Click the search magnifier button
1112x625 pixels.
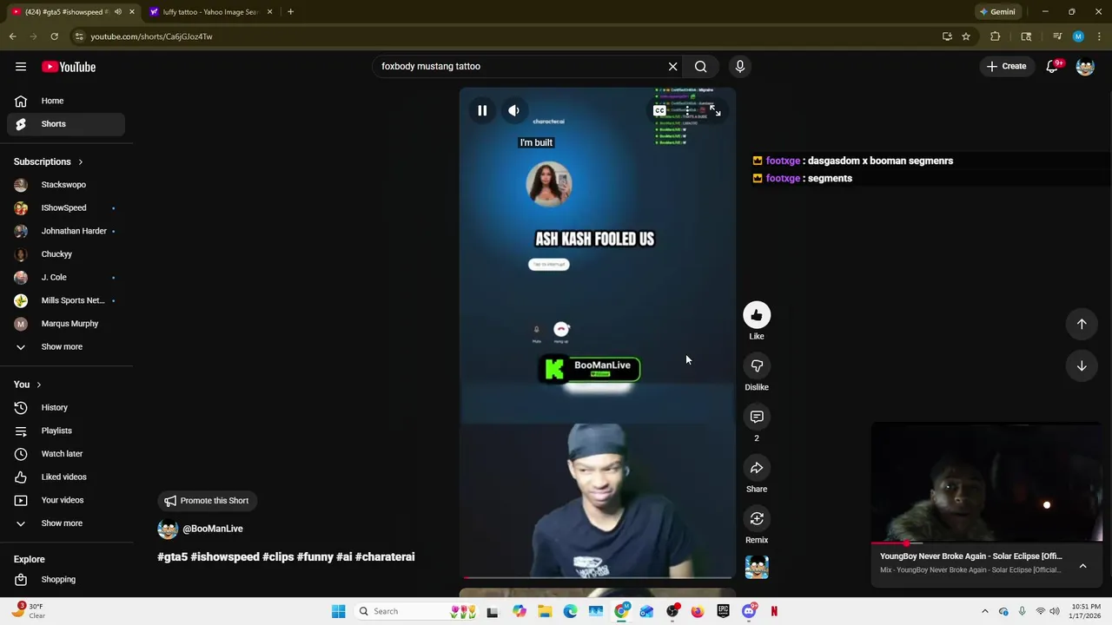coord(700,66)
